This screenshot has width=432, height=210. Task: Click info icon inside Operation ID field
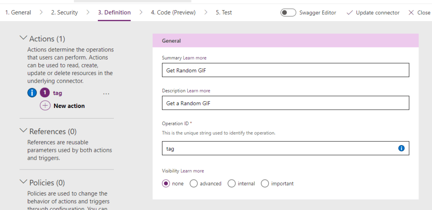[401, 148]
